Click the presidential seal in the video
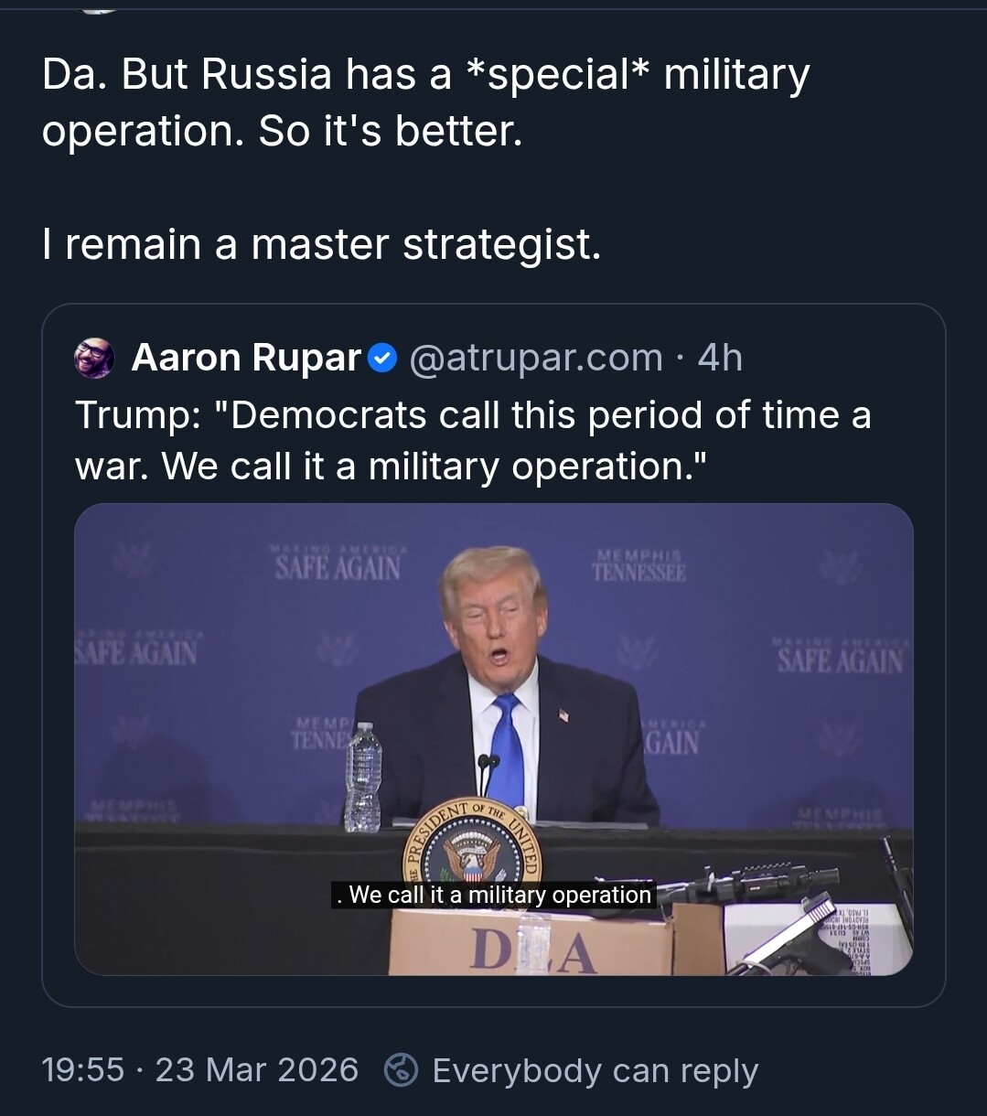Screen dimensions: 987x1116 (472, 848)
